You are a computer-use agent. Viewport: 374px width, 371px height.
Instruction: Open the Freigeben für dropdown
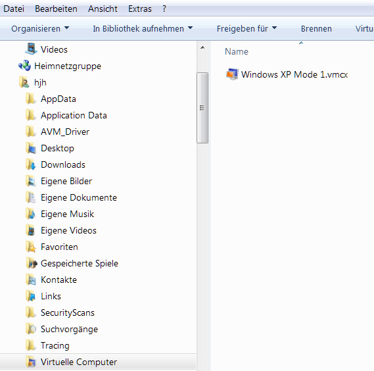246,29
